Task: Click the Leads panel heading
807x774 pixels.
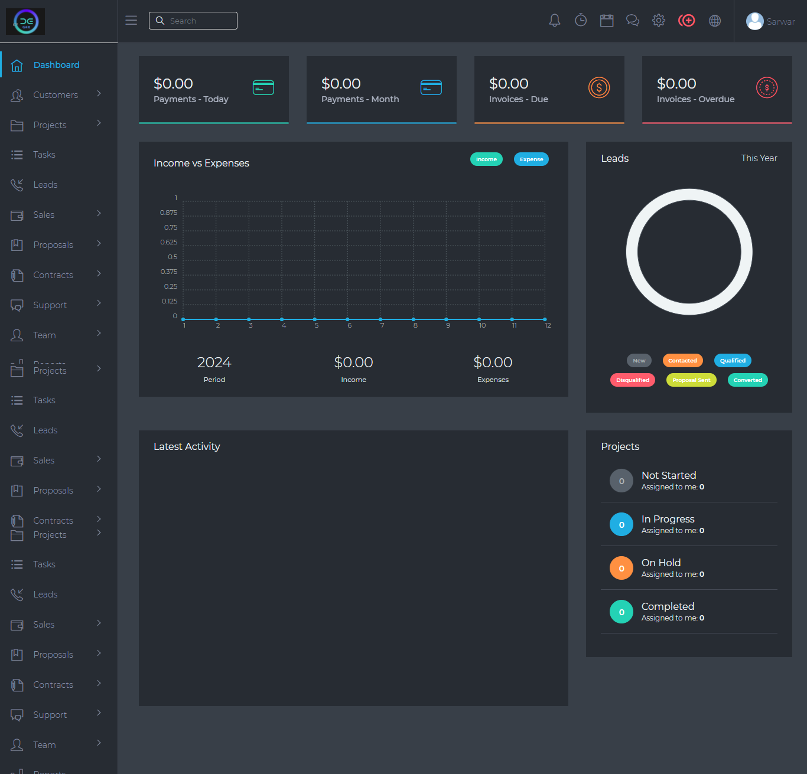Action: [x=615, y=158]
